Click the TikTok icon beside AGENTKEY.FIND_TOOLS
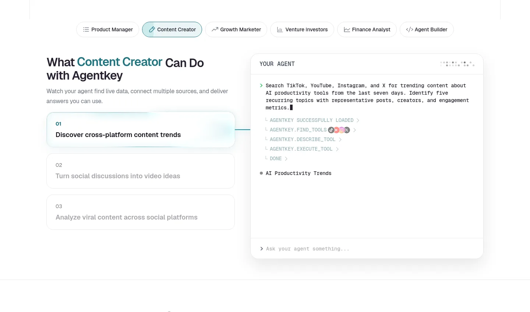This screenshot has height=312, width=530. pyautogui.click(x=331, y=130)
